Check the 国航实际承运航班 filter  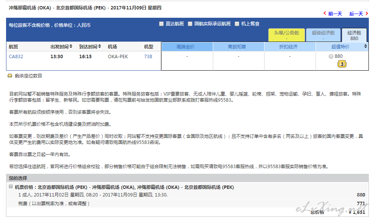(190, 24)
